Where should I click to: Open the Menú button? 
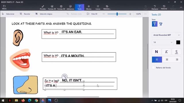pos(4,7)
